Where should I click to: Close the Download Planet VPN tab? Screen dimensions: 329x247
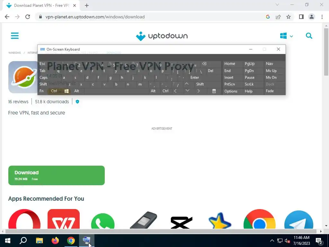(75, 5)
